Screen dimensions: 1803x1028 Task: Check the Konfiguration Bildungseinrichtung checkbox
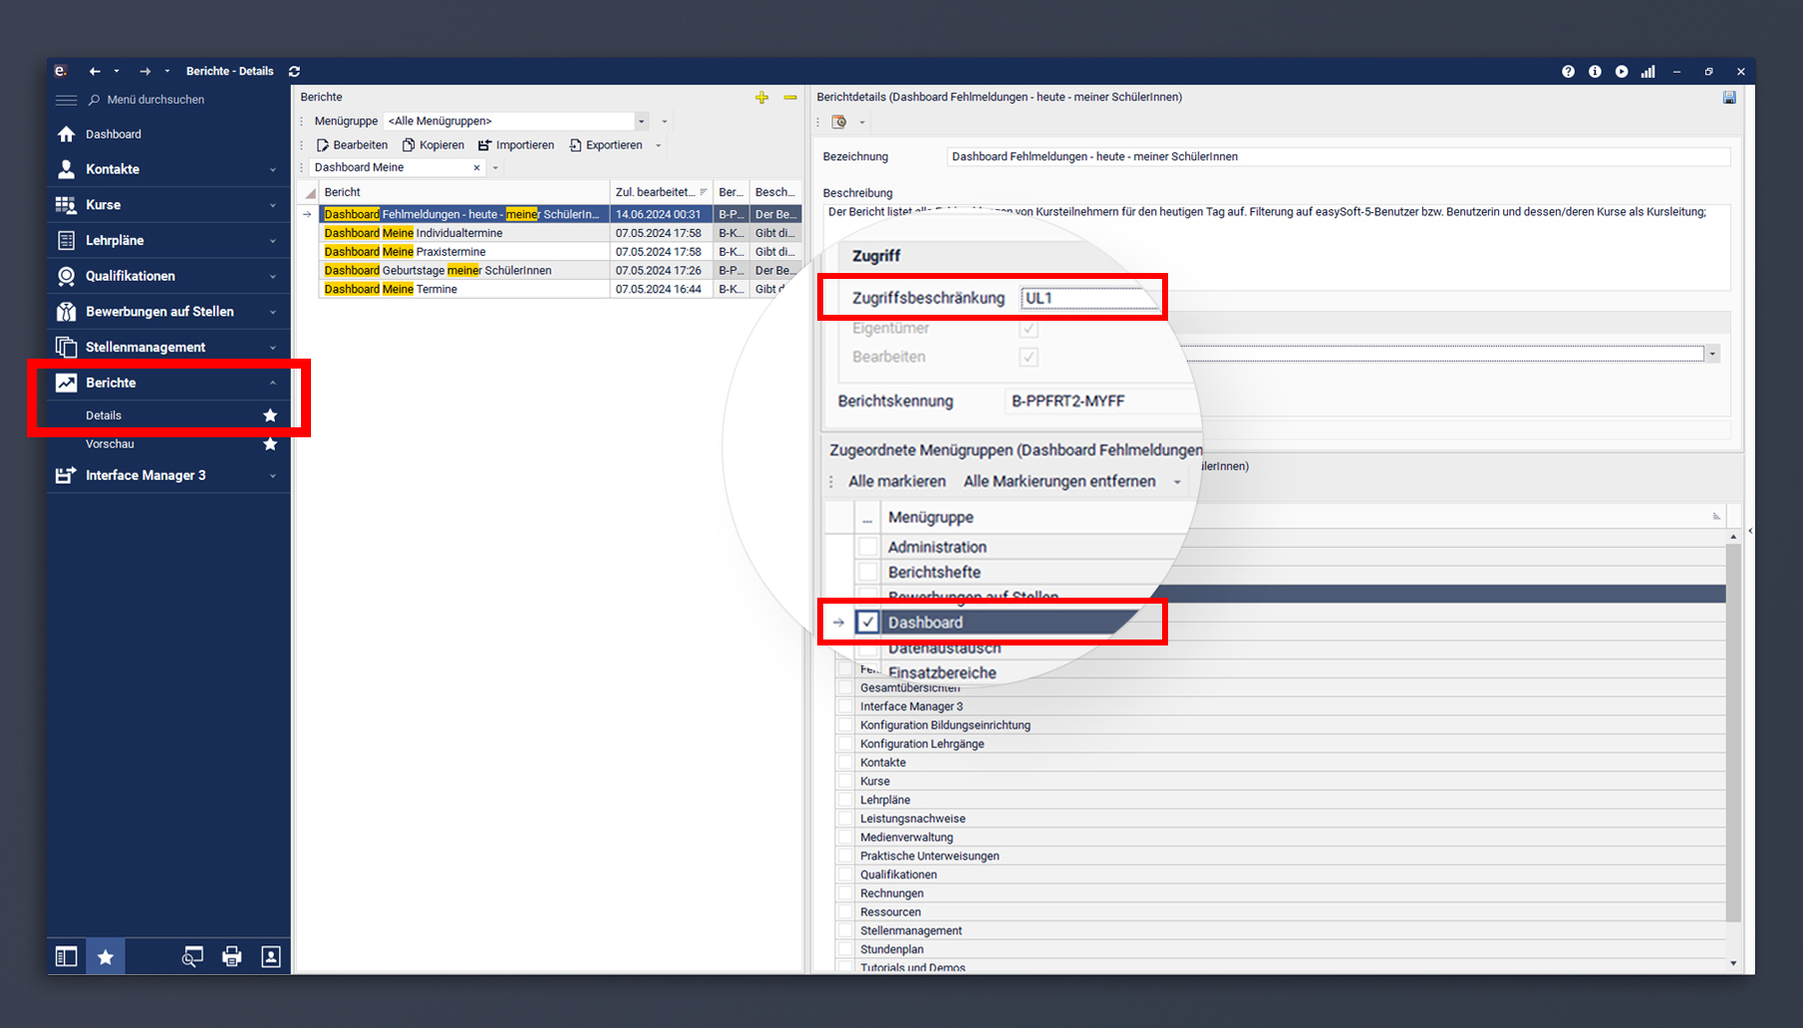coord(846,726)
